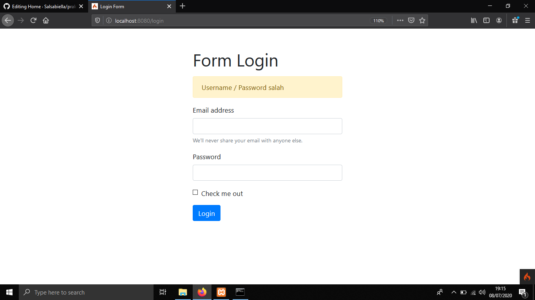Close the Login Form tab
Screen dimensions: 535x300
(169, 7)
